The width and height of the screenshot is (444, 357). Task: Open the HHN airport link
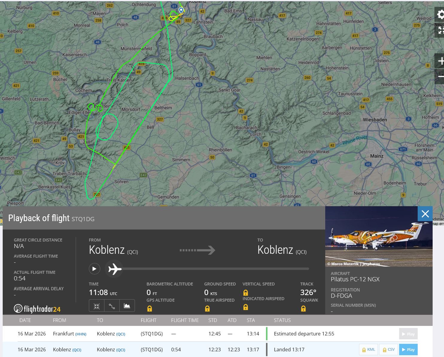tap(80, 334)
